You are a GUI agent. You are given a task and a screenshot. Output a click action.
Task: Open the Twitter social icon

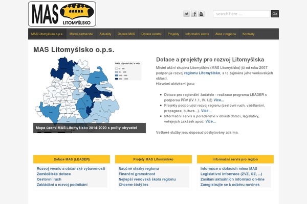tap(186, 14)
